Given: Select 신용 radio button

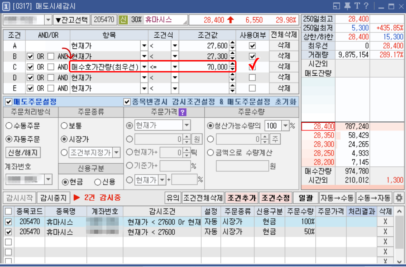Looking at the screenshot, I should point(97,182).
